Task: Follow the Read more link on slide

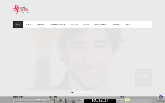Action: pyautogui.click(x=144, y=81)
